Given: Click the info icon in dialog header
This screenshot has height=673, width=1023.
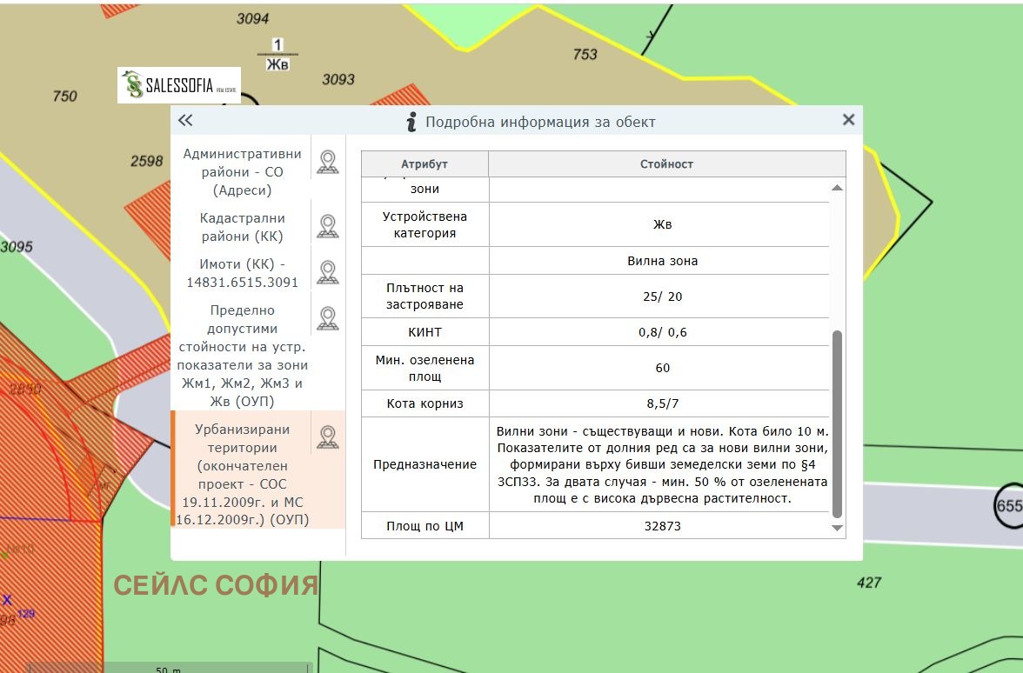Looking at the screenshot, I should [411, 122].
